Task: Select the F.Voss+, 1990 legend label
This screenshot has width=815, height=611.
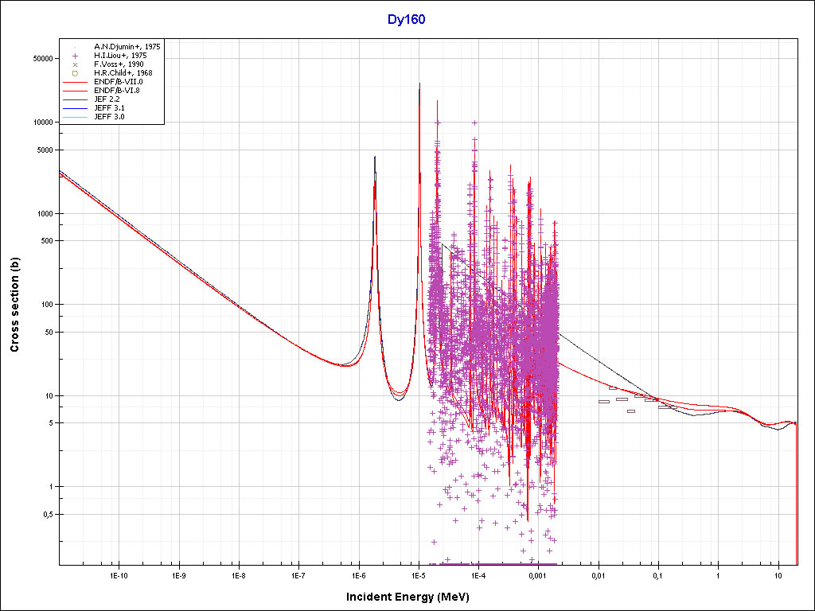Action: tap(119, 64)
